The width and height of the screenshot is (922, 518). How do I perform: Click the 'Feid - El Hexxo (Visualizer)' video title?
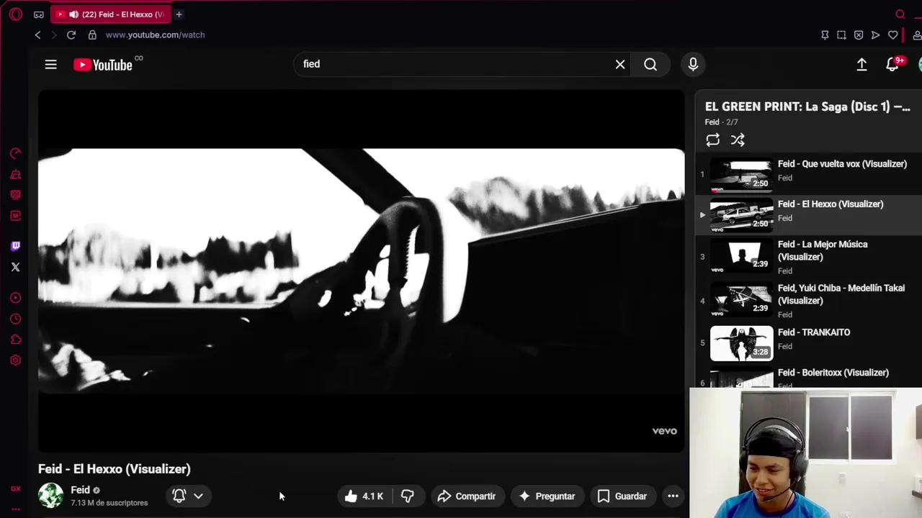115,469
